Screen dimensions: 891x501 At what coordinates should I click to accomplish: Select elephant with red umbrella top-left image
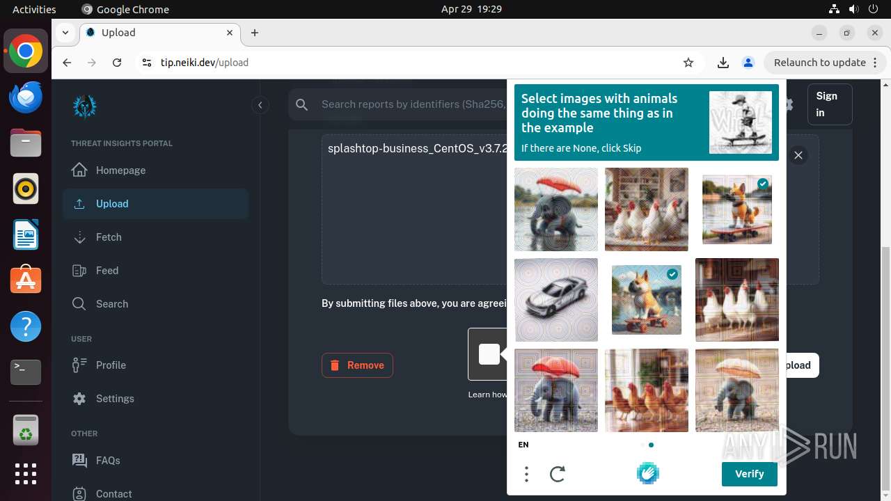point(556,209)
